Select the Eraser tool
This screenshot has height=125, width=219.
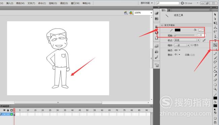[215, 80]
